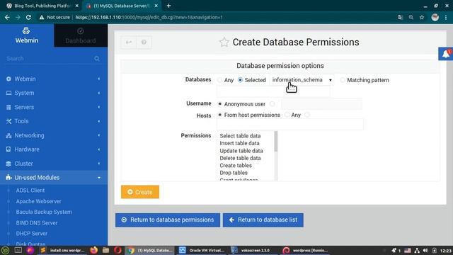The image size is (453, 255).
Task: Open the notifications bell
Action: pos(446,54)
